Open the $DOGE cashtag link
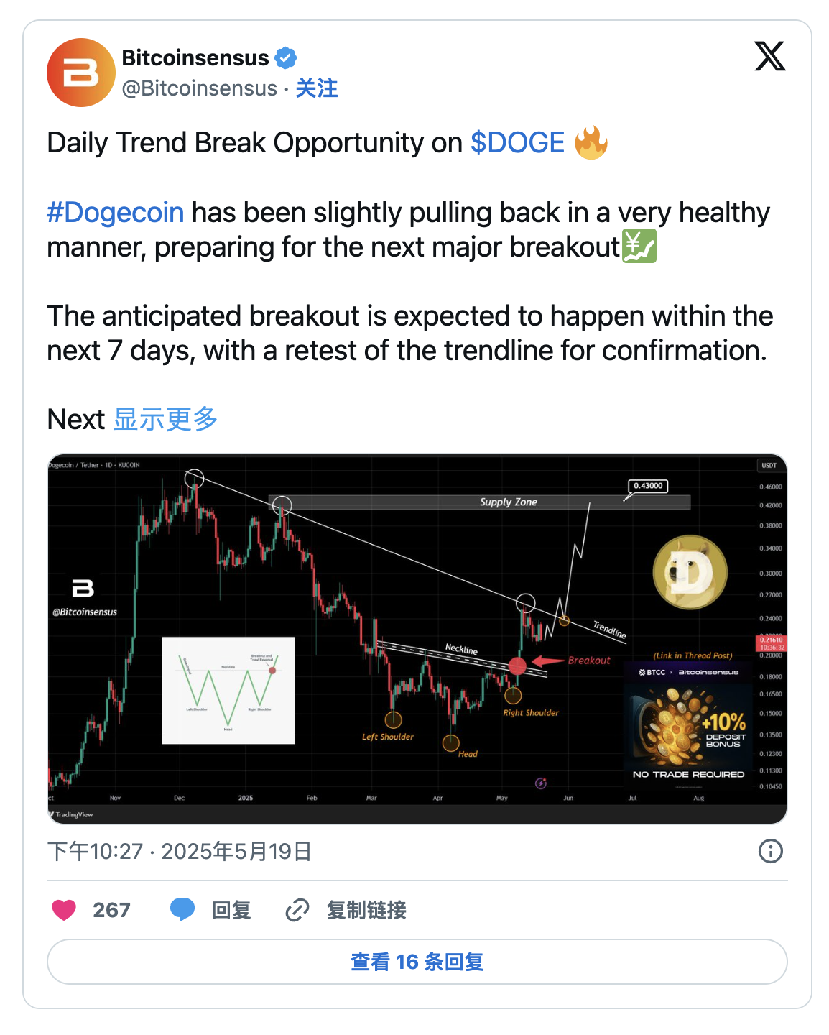The width and height of the screenshot is (829, 1035). point(517,143)
